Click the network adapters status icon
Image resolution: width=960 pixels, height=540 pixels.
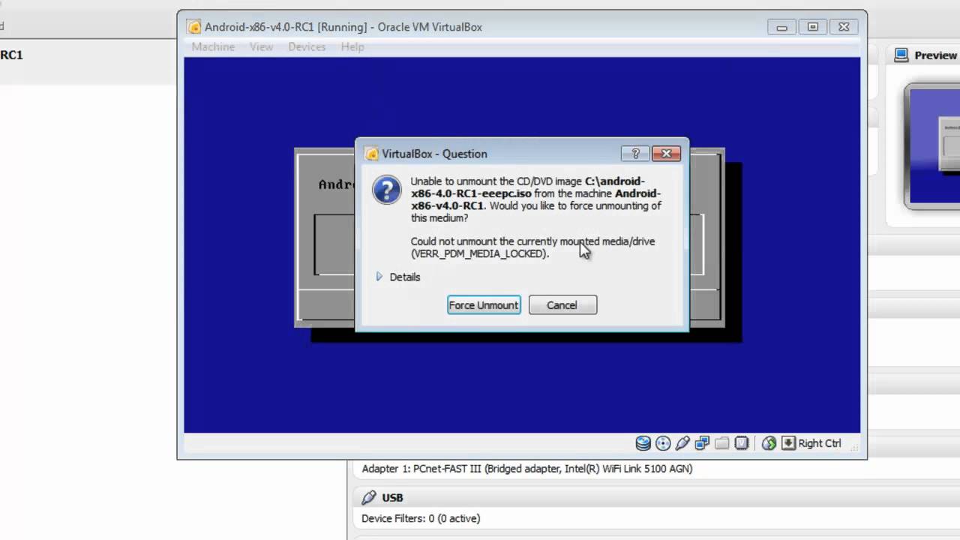click(x=702, y=443)
